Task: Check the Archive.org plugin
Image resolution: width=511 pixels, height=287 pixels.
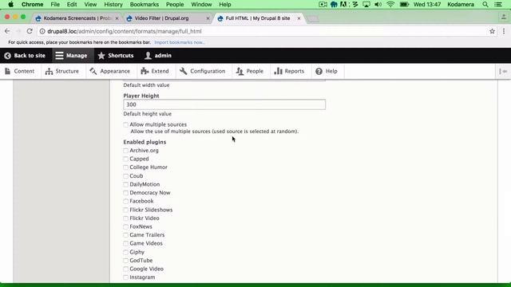Action: pyautogui.click(x=126, y=151)
